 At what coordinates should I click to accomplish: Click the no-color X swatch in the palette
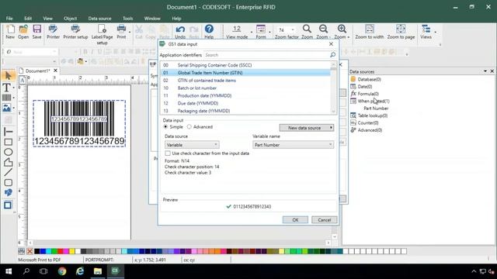(x=30, y=251)
